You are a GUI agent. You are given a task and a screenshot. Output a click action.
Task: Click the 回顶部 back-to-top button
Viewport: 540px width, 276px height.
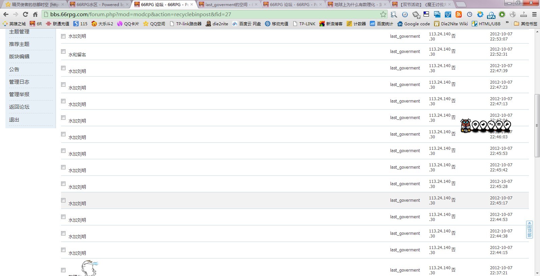pyautogui.click(x=530, y=230)
